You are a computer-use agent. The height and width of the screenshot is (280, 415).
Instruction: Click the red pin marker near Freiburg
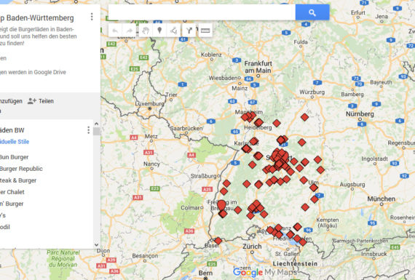221,205
